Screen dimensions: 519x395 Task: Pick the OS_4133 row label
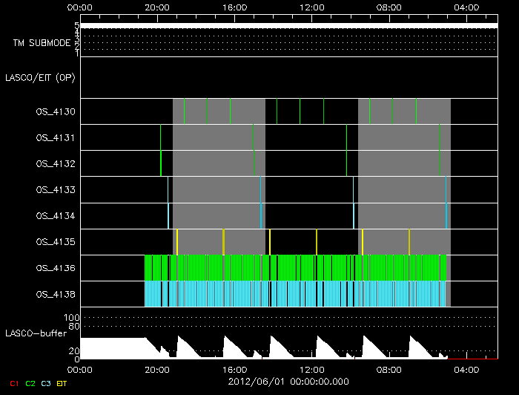pyautogui.click(x=56, y=190)
